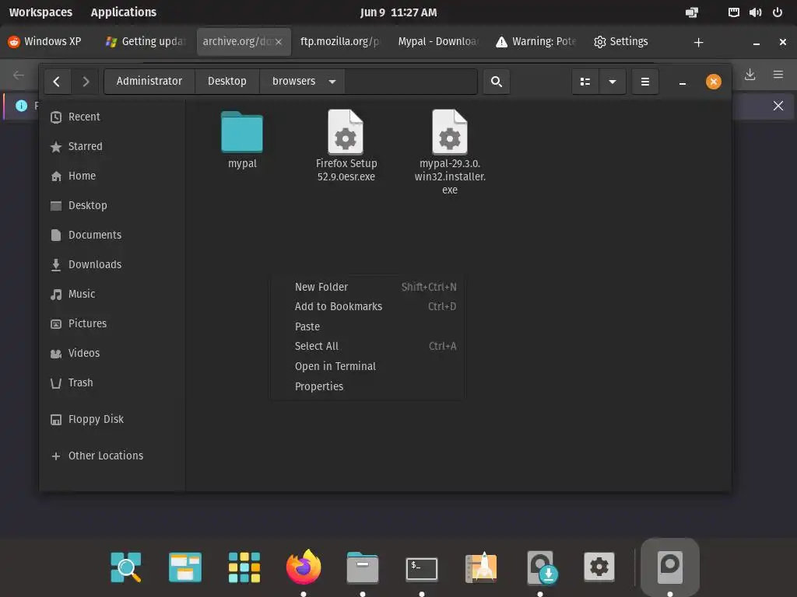
Task: Open the applications grid from dock
Action: [244, 567]
